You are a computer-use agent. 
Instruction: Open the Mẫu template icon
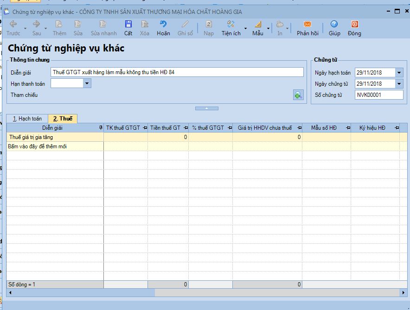258,24
